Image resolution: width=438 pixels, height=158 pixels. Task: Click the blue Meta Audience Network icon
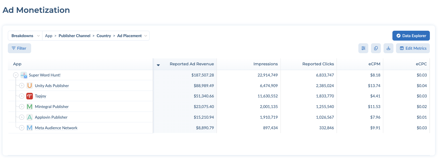tap(30, 128)
